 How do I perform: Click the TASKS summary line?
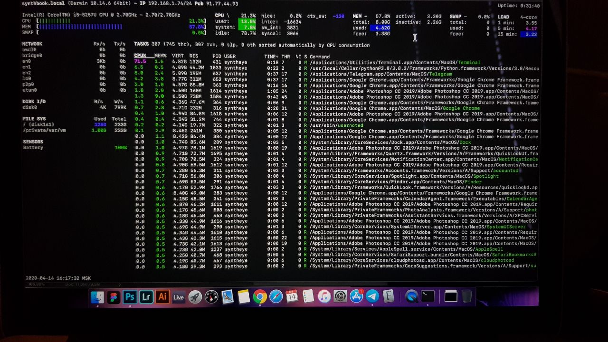[x=252, y=45]
